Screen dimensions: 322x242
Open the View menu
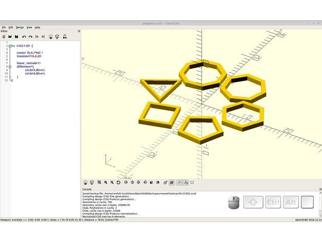(x=29, y=27)
